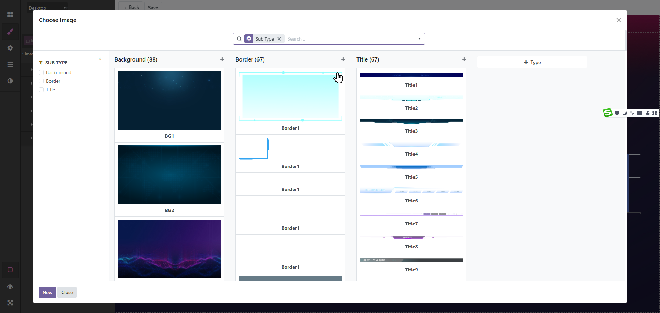This screenshot has height=313, width=660.
Task: Click the Search input field
Action: 350,39
